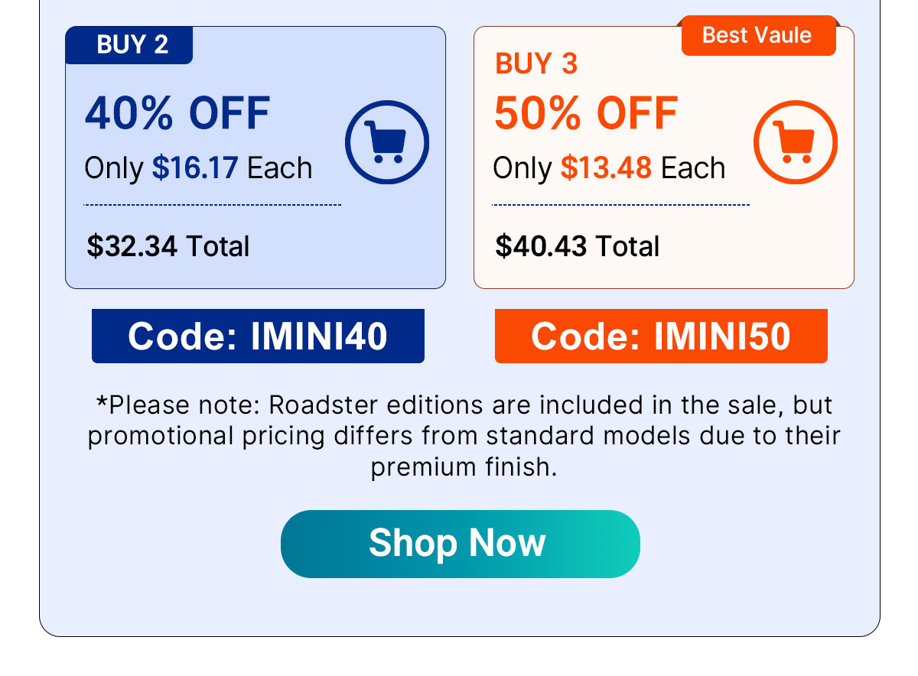
Task: Select the Code: IMINI40 button
Action: tap(258, 336)
